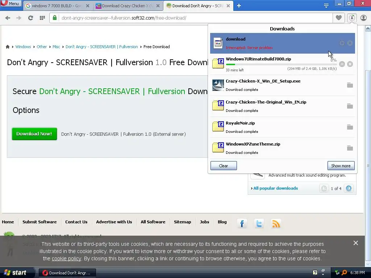Open WindowsXPZuneTheme.zip download entry
Viewport: 371px width, 278px height.
tap(283, 148)
